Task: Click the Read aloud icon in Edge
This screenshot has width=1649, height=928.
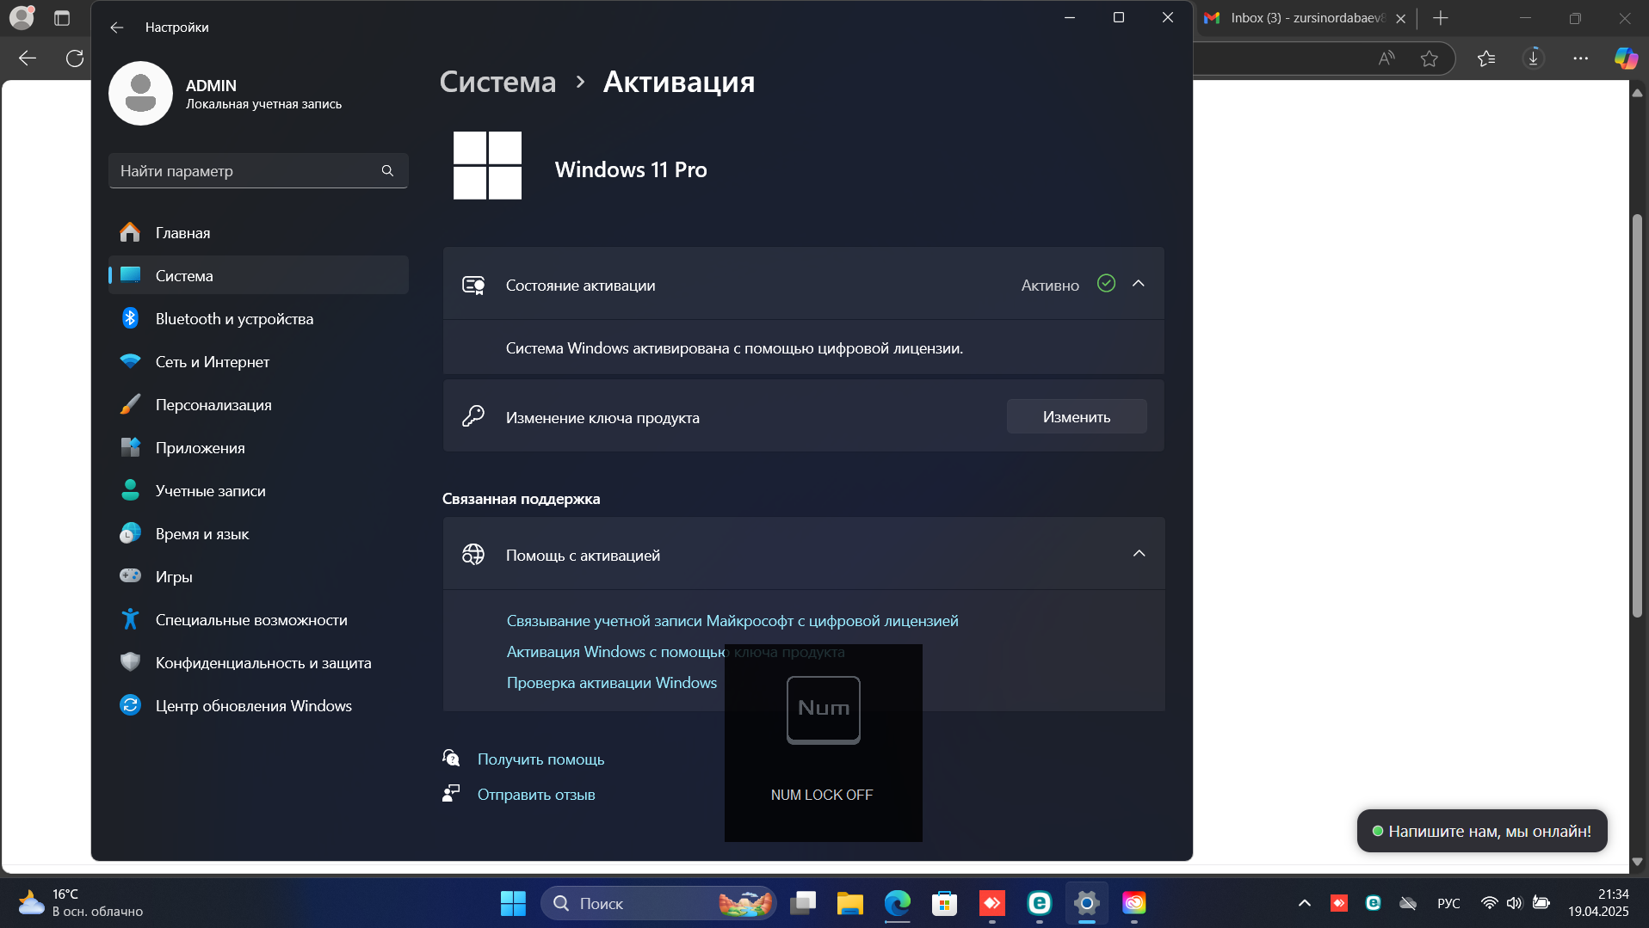Action: click(x=1387, y=58)
